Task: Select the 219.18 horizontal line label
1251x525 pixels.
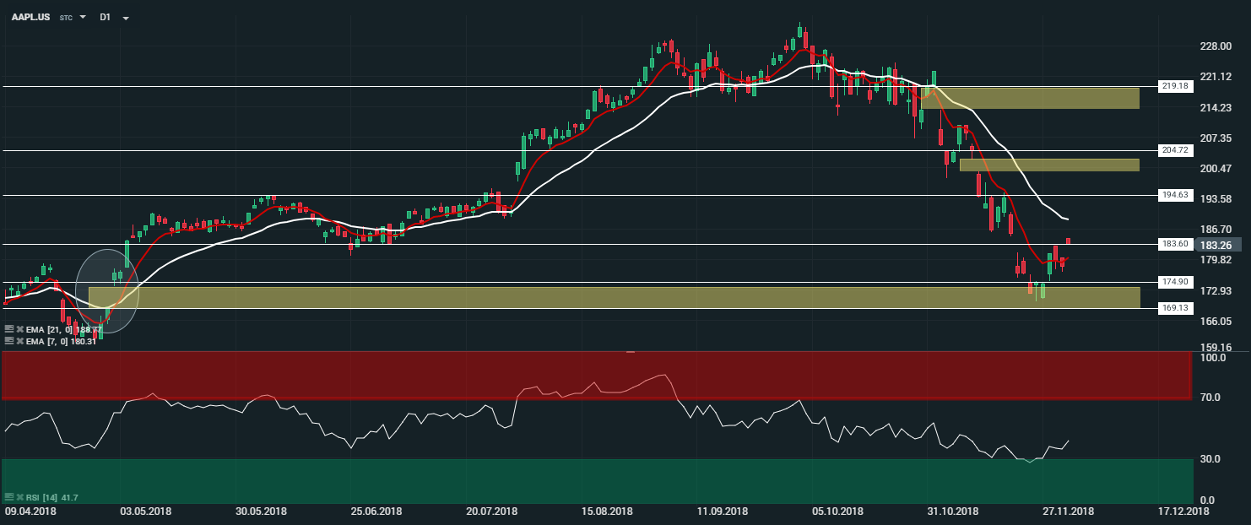Action: pos(1175,86)
